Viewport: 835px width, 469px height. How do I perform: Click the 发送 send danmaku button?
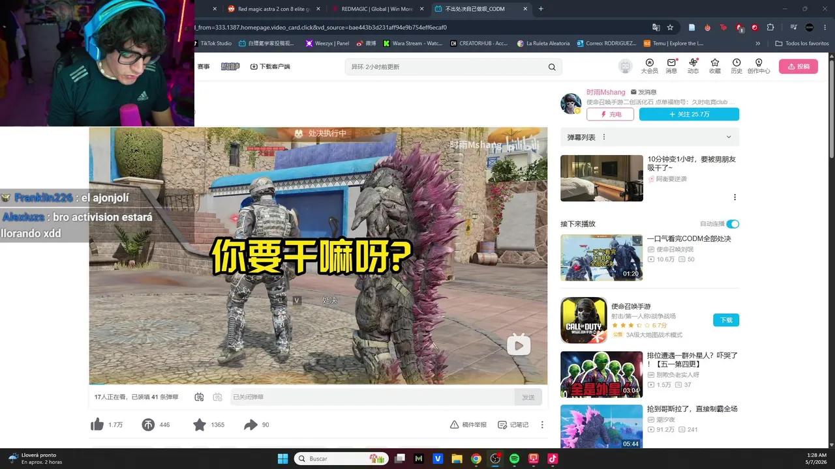(528, 397)
